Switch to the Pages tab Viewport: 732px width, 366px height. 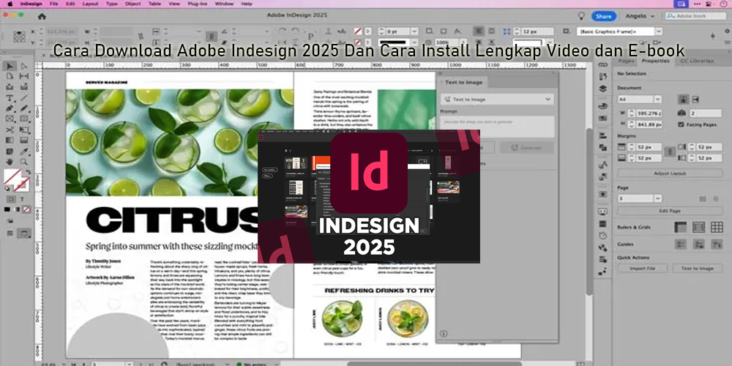(626, 61)
